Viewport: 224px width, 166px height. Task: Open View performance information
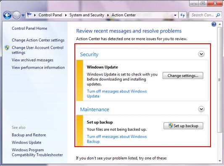point(38,67)
